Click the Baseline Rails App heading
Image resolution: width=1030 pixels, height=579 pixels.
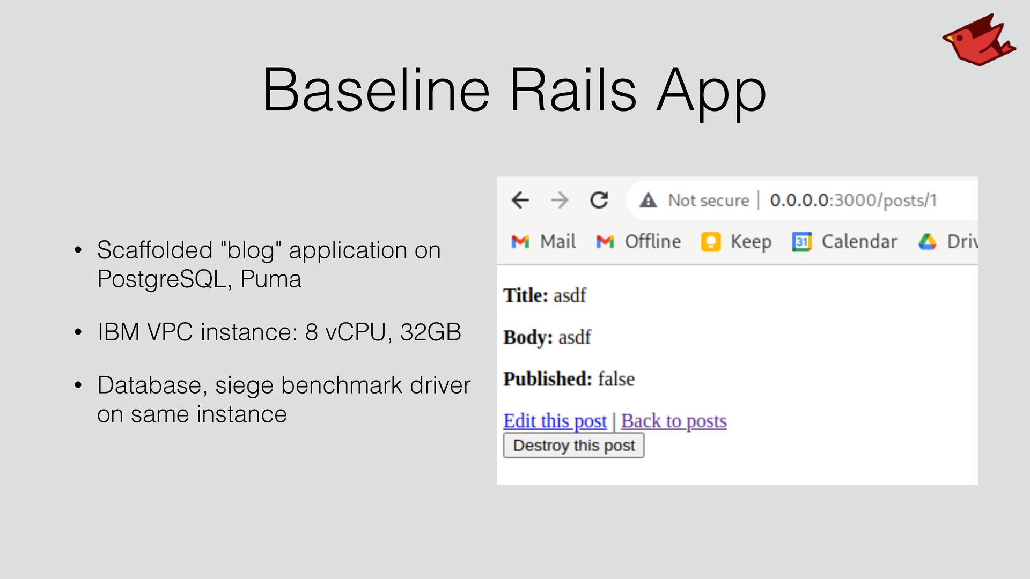pos(514,90)
